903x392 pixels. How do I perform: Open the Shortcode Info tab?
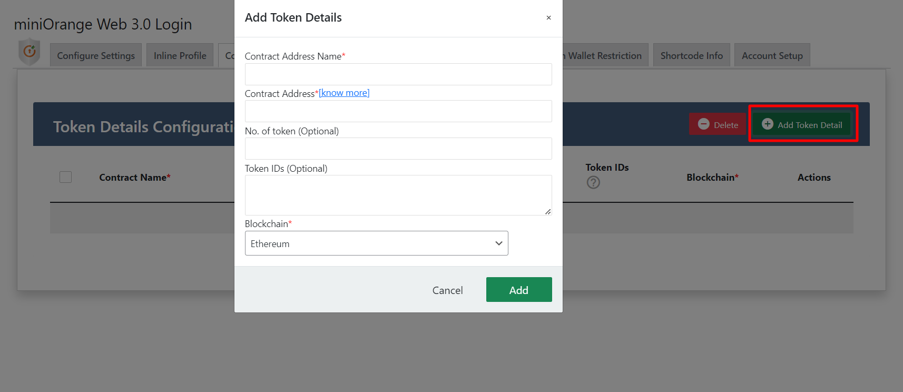[692, 55]
